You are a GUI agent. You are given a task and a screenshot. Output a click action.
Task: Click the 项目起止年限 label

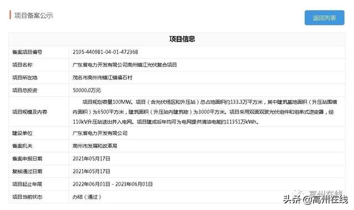coord(27,184)
